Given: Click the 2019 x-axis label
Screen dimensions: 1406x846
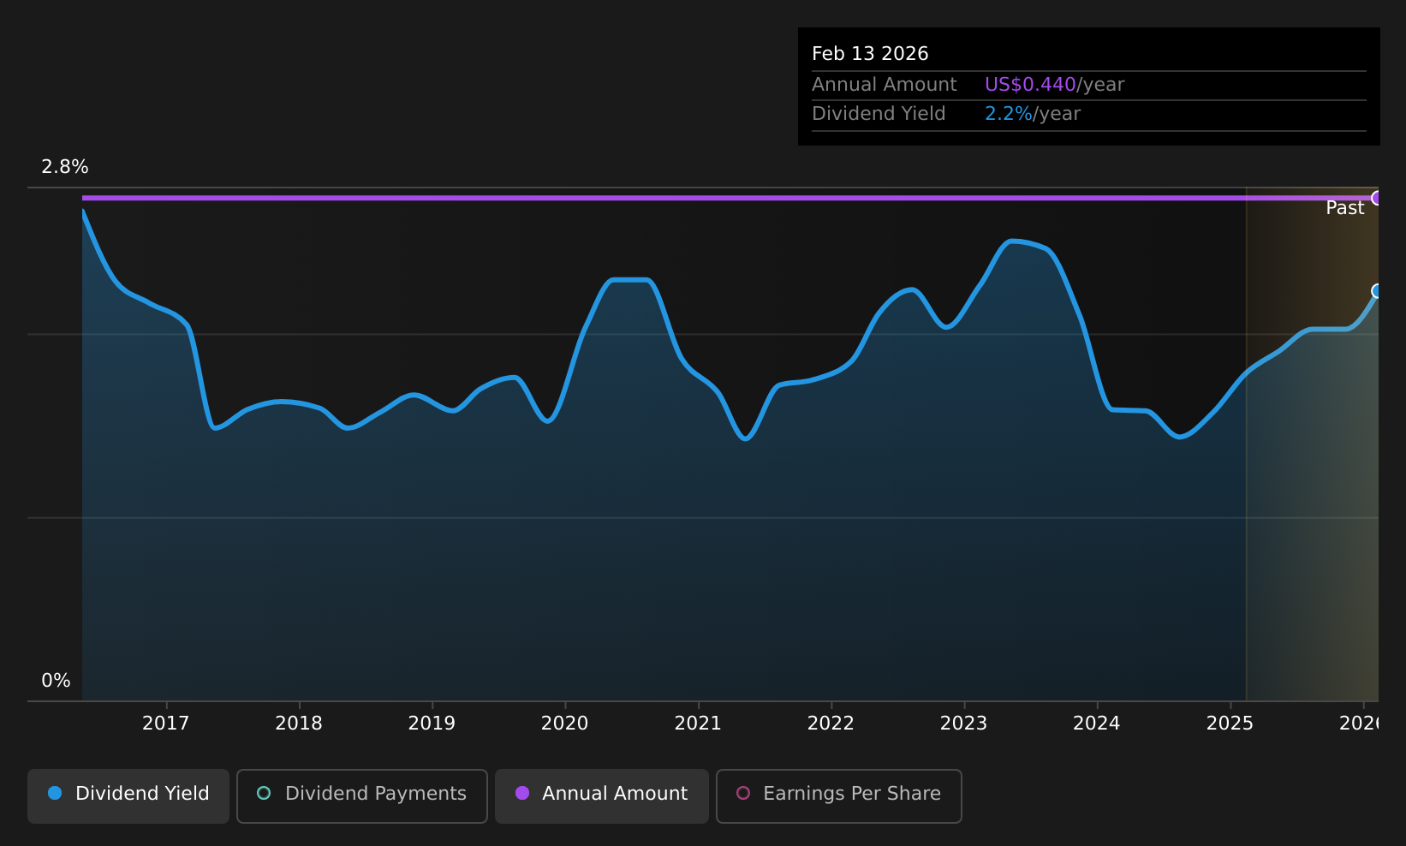Looking at the screenshot, I should pyautogui.click(x=432, y=724).
